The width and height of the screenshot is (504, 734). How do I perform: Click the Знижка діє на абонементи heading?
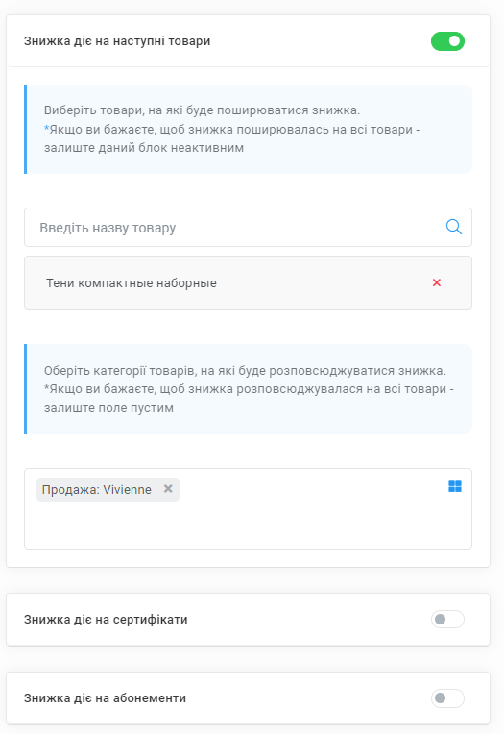[106, 697]
